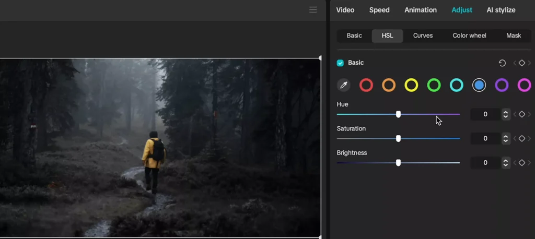The width and height of the screenshot is (535, 239).
Task: Click the Saturation value stepper arrows
Action: pyautogui.click(x=505, y=138)
